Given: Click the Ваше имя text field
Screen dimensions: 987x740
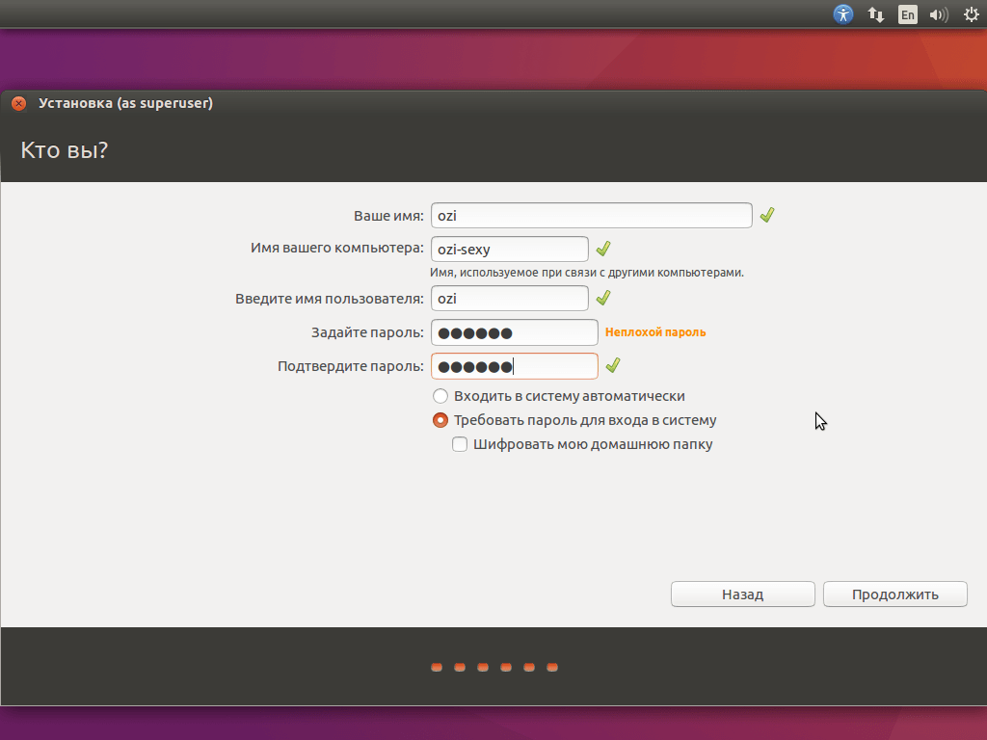Looking at the screenshot, I should pos(591,216).
